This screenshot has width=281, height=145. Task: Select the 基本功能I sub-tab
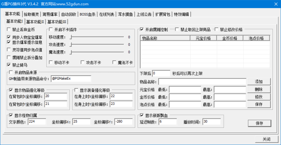coord(15,22)
